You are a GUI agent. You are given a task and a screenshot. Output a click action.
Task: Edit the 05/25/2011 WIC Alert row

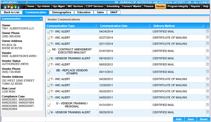pos(49,92)
